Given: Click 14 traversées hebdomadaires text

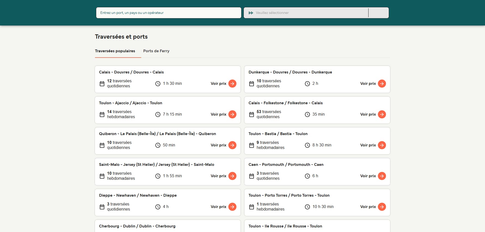Looking at the screenshot, I should click(121, 114).
